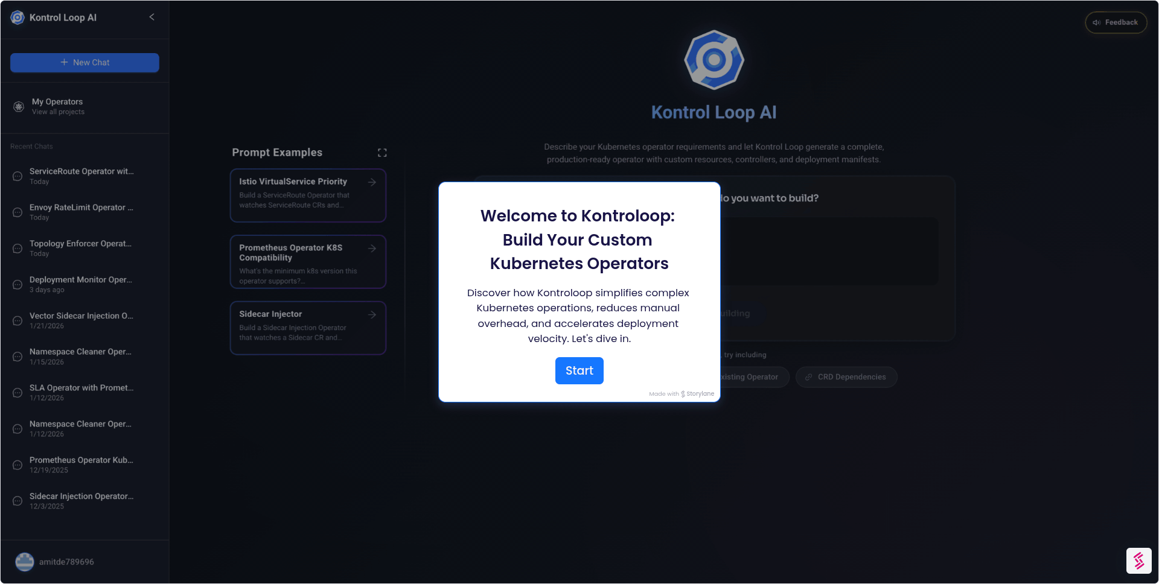Click chat icon beside 1/12/2026 Namespace Cleaner

click(18, 429)
